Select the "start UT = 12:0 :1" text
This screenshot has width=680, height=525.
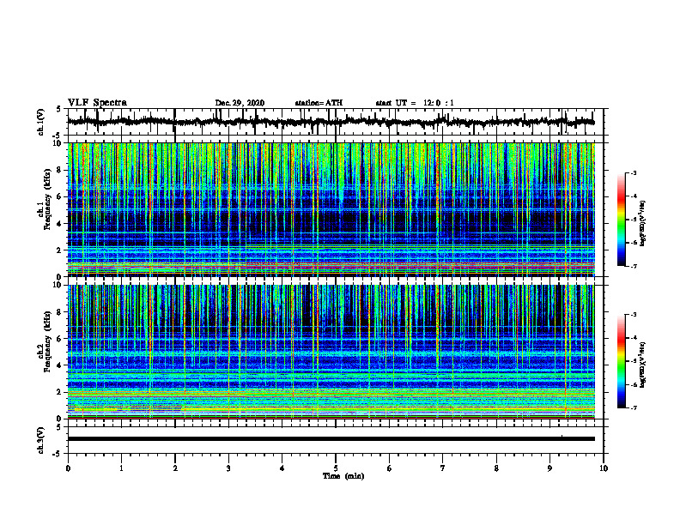tap(415, 103)
